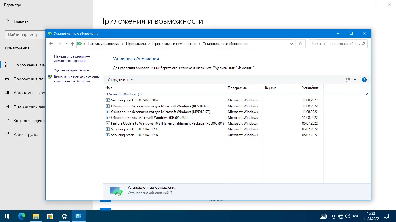This screenshot has height=222, width=396.
Task: Click Программы in the breadcrumb
Action: [x=136, y=44]
